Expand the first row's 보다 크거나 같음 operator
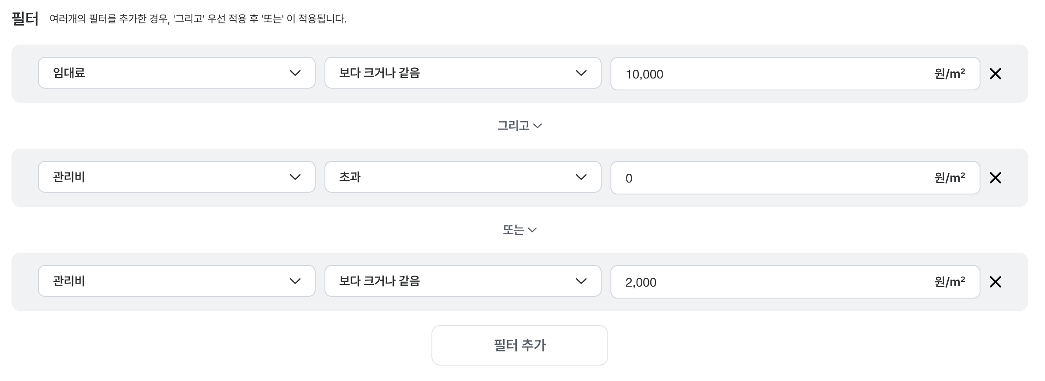Screen dimensions: 1045x381 pyautogui.click(x=462, y=73)
